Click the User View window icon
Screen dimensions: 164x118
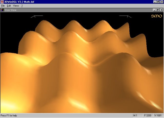(x=2, y=10)
